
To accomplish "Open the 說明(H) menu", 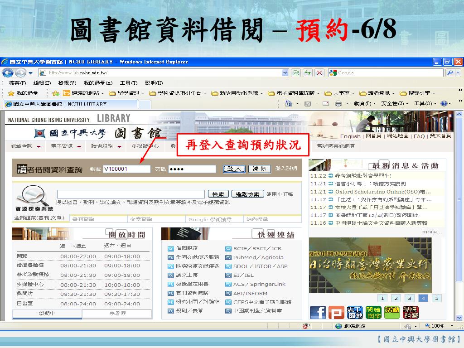I will pyautogui.click(x=154, y=83).
